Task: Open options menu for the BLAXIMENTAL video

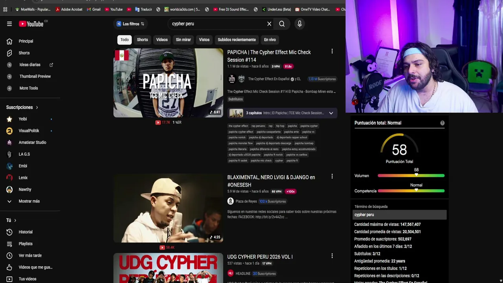Action: pyautogui.click(x=332, y=176)
